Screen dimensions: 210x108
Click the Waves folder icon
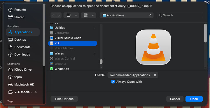[51, 53]
